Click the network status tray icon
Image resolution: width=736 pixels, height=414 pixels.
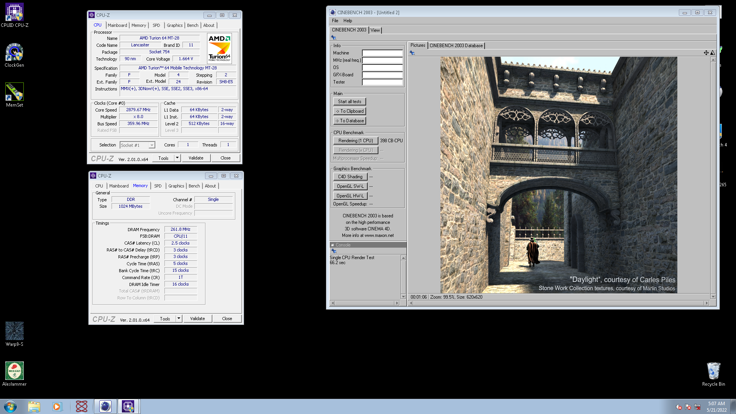click(x=697, y=407)
